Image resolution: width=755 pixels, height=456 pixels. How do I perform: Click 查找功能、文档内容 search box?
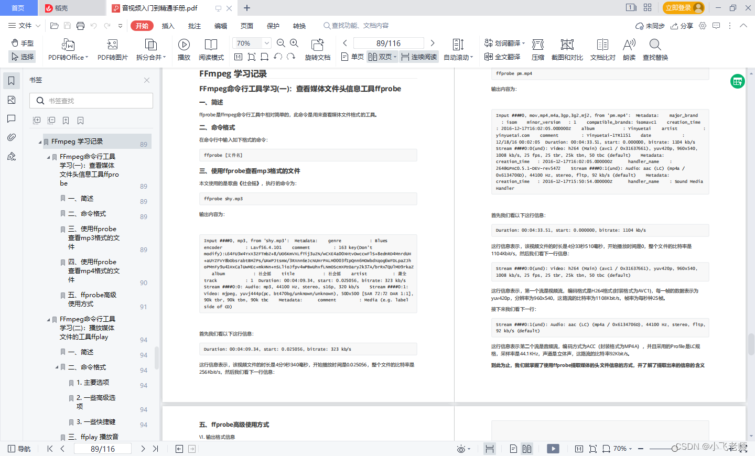355,26
